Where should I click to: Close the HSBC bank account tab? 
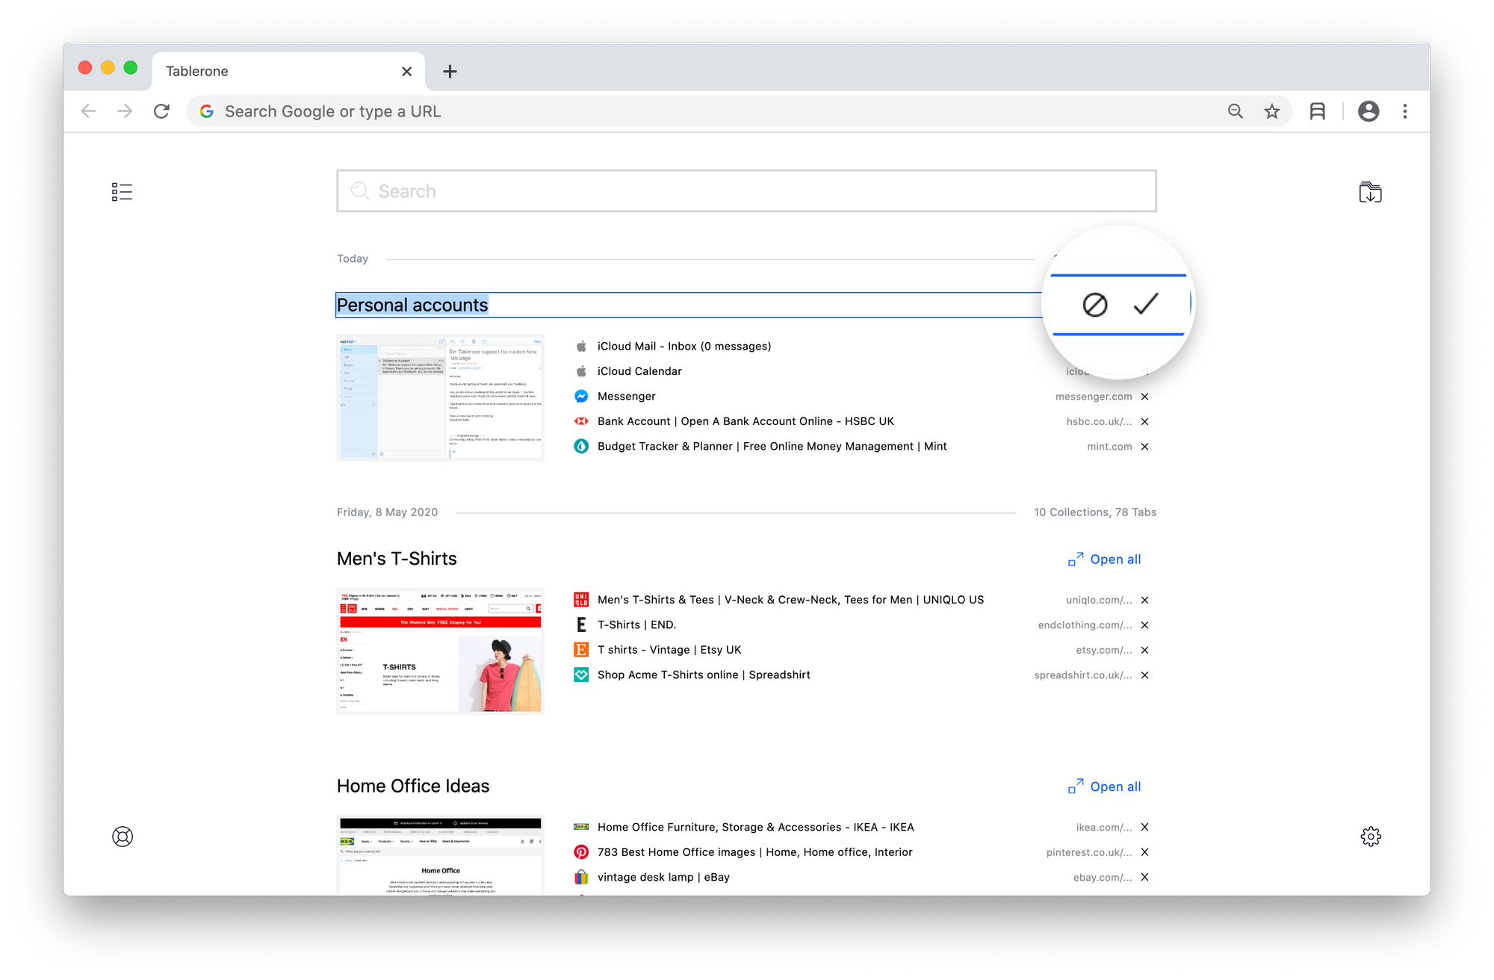(x=1146, y=421)
